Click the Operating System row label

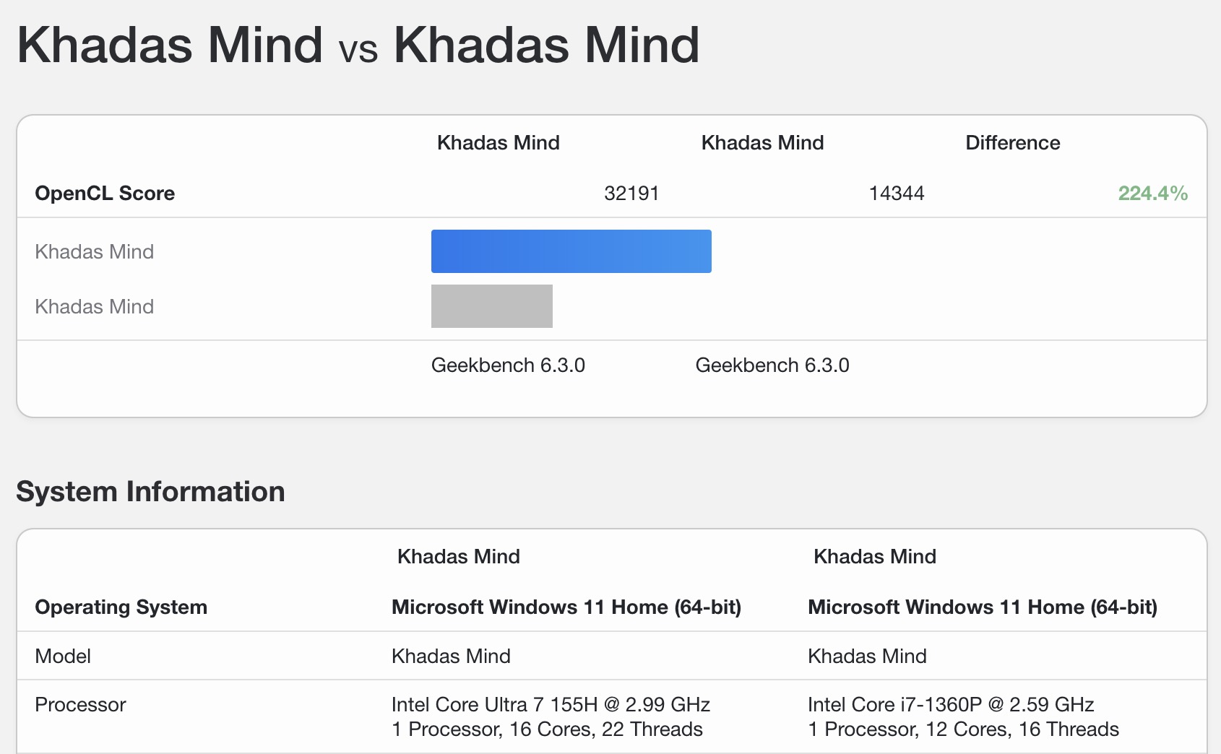121,607
